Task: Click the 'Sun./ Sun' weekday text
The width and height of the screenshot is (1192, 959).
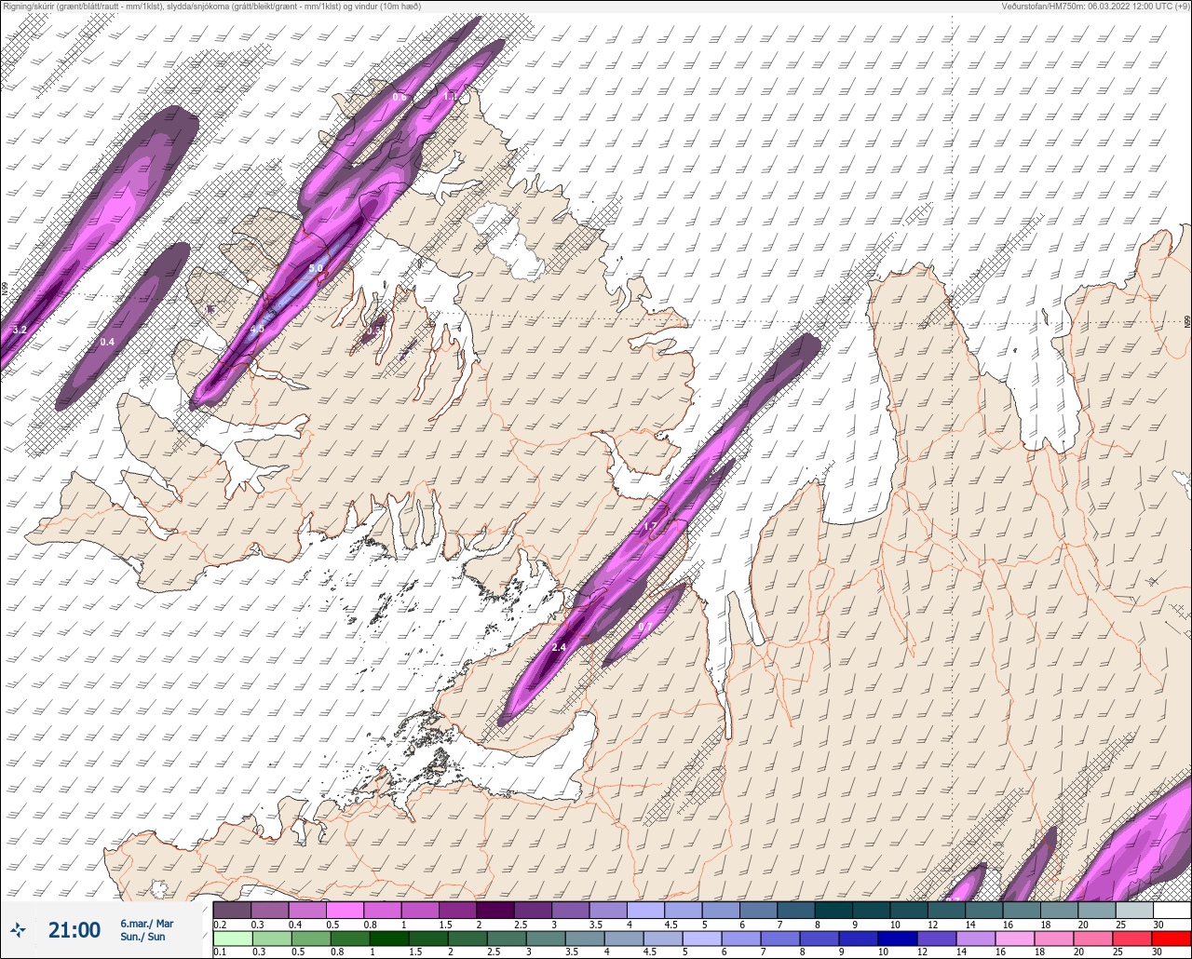Action: pyautogui.click(x=142, y=937)
